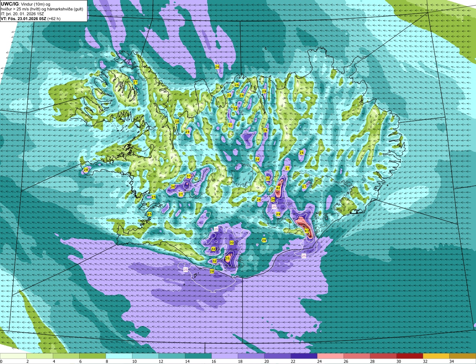Screen dimensions: 476x364
Task: Click the yellow 42 gust label
Action: pos(278,188)
